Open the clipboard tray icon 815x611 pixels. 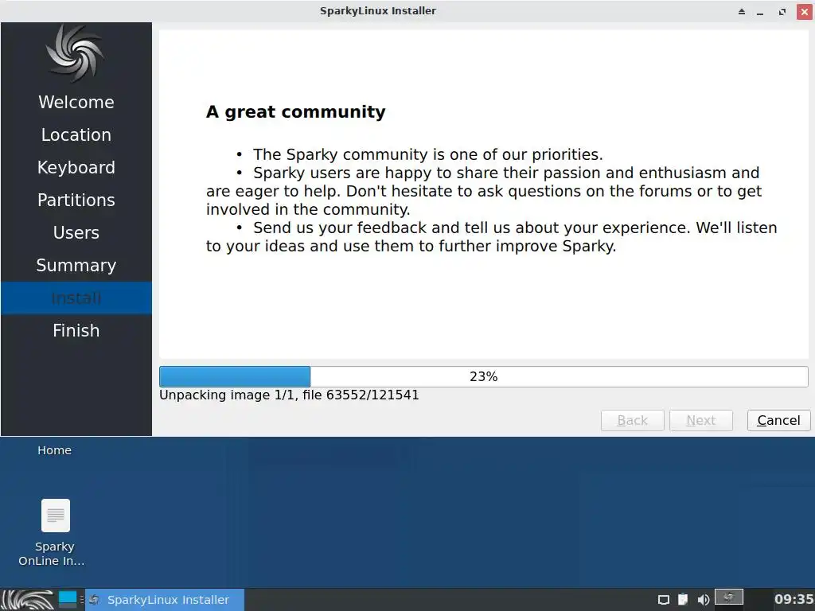683,600
